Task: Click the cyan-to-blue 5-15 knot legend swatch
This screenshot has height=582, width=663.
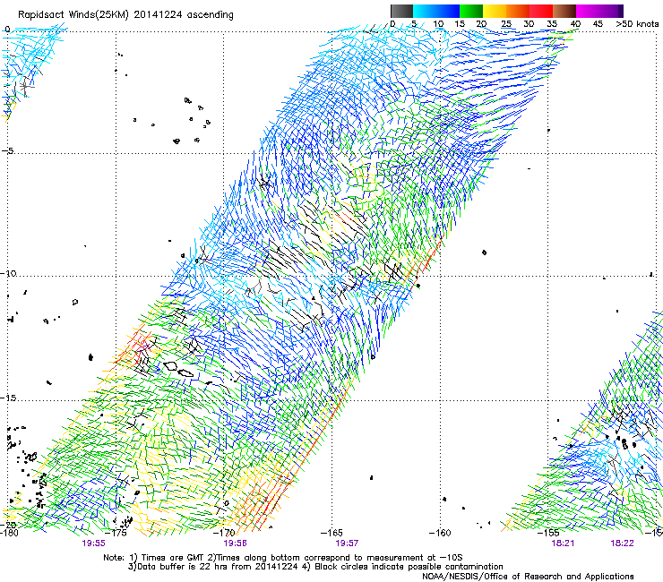Action: click(436, 11)
